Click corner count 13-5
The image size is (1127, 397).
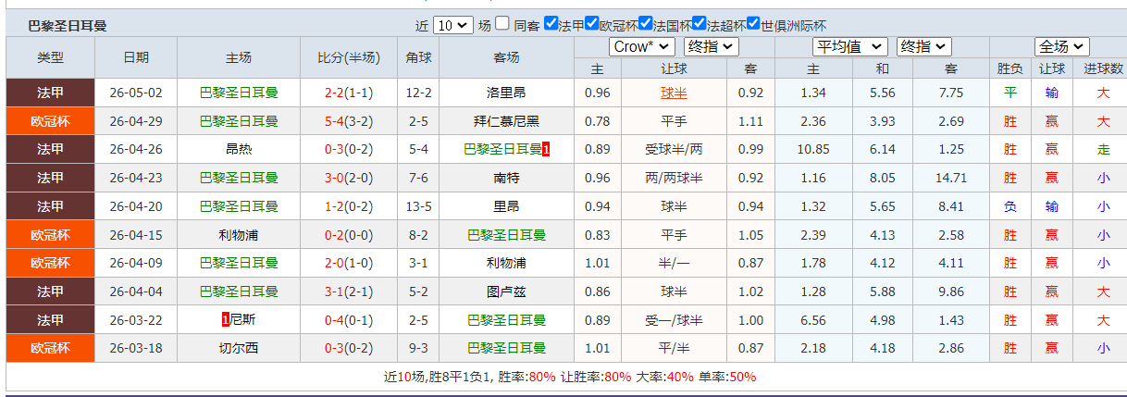click(x=418, y=206)
